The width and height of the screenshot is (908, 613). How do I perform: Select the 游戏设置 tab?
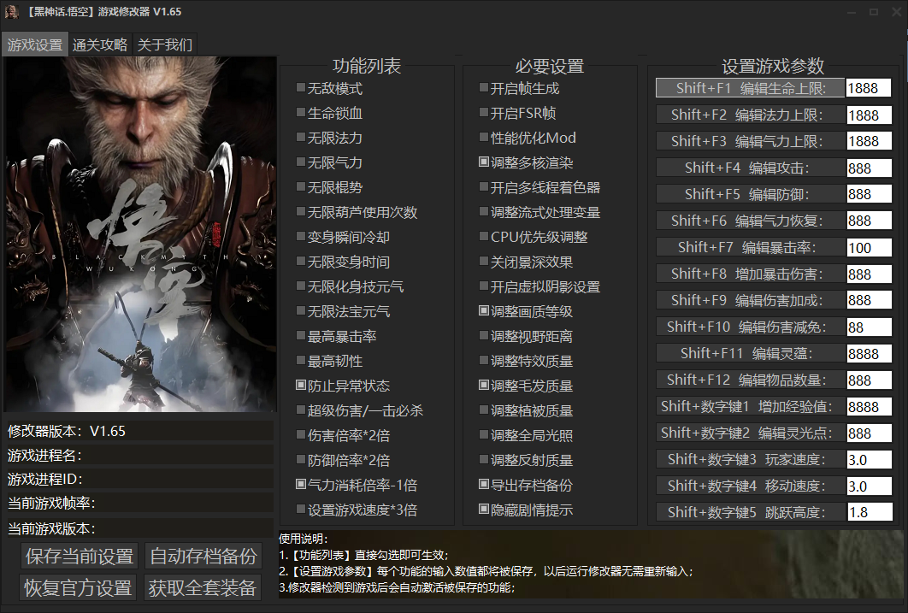click(35, 44)
